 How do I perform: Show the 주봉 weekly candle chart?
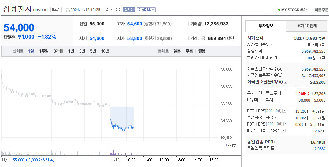click(189, 51)
